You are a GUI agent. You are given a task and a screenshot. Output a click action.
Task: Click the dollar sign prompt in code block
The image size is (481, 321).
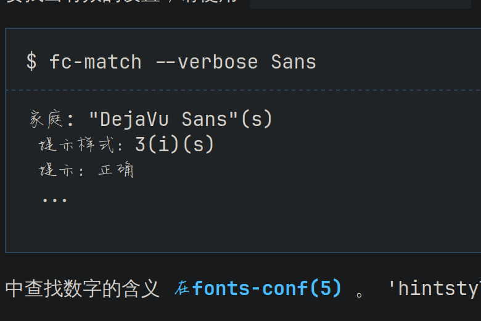(x=31, y=62)
